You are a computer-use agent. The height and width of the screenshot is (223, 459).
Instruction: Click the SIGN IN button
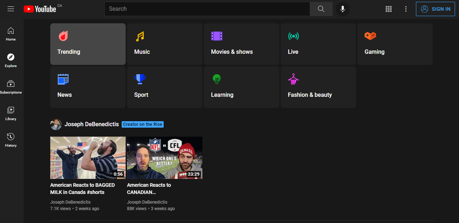click(435, 9)
